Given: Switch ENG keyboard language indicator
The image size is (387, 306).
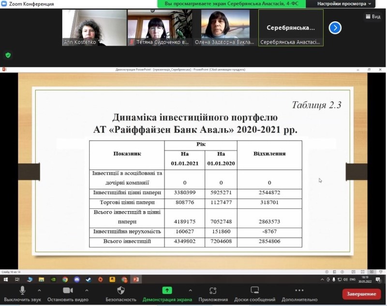Looking at the screenshot, I should 353,279.
